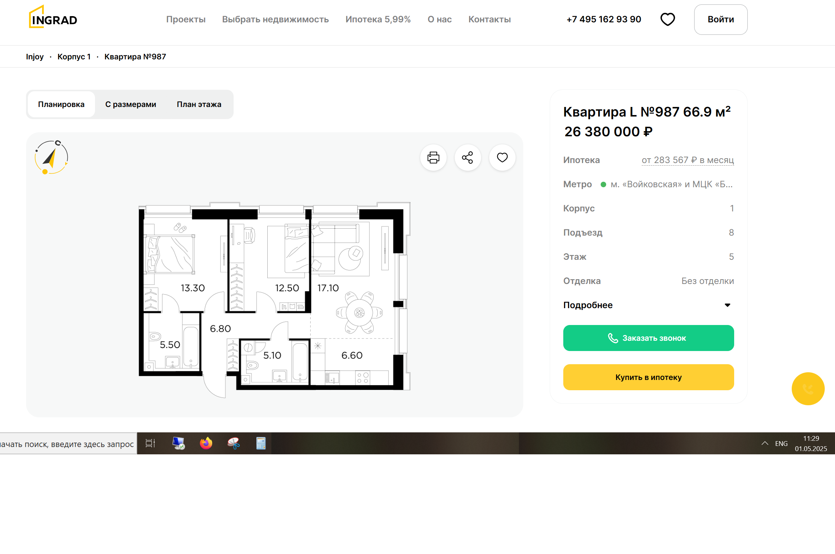The width and height of the screenshot is (835, 554).
Task: Open favorites heart in the header
Action: (667, 19)
